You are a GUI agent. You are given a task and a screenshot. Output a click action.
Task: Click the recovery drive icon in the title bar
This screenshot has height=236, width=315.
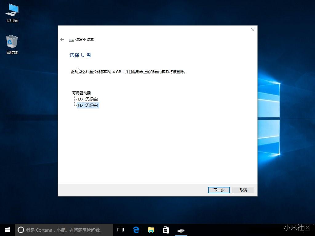point(71,40)
